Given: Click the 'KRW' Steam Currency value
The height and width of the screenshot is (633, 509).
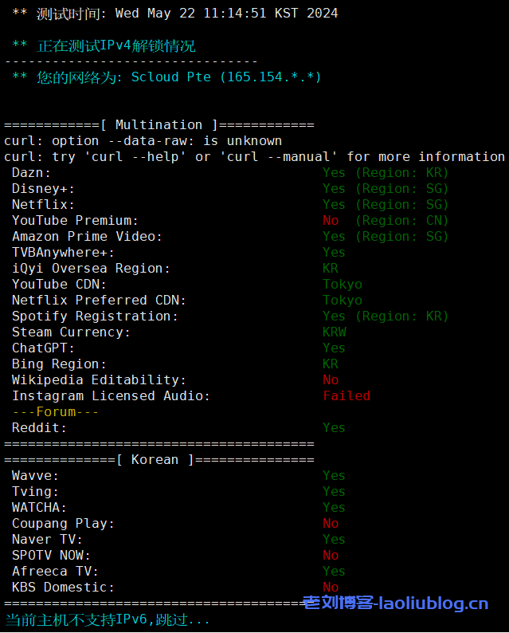Looking at the screenshot, I should tap(335, 332).
